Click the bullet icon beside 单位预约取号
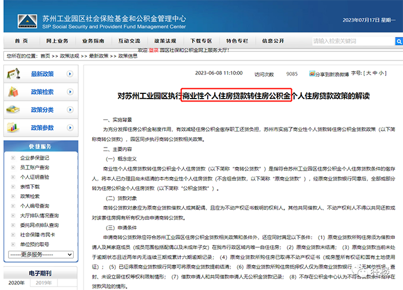This screenshot has width=403, height=290. coord(13,244)
